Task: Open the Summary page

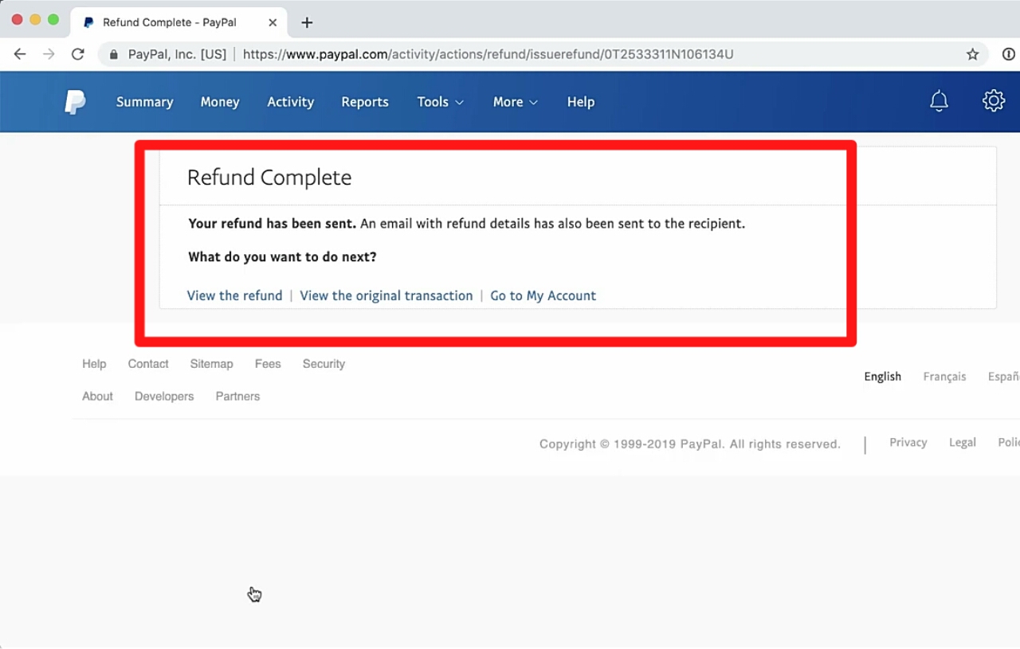Action: click(144, 102)
